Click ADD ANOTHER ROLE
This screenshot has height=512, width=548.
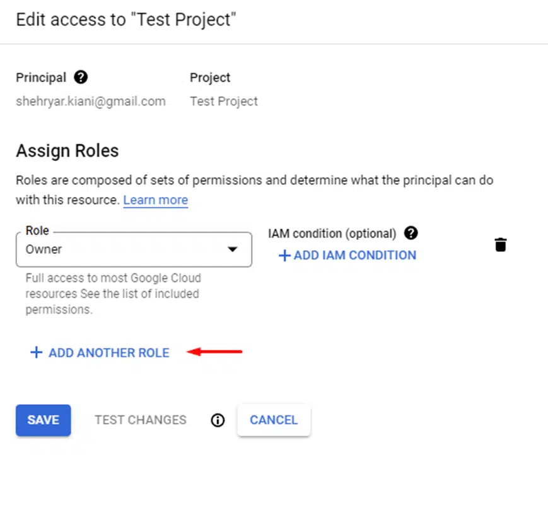coord(100,353)
